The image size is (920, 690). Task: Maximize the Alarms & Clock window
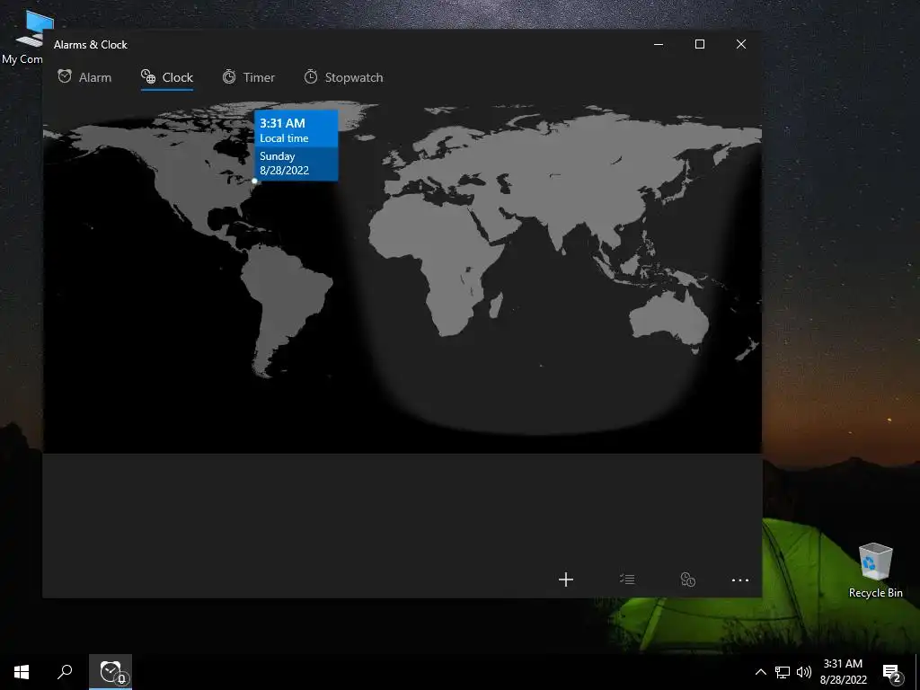coord(699,45)
